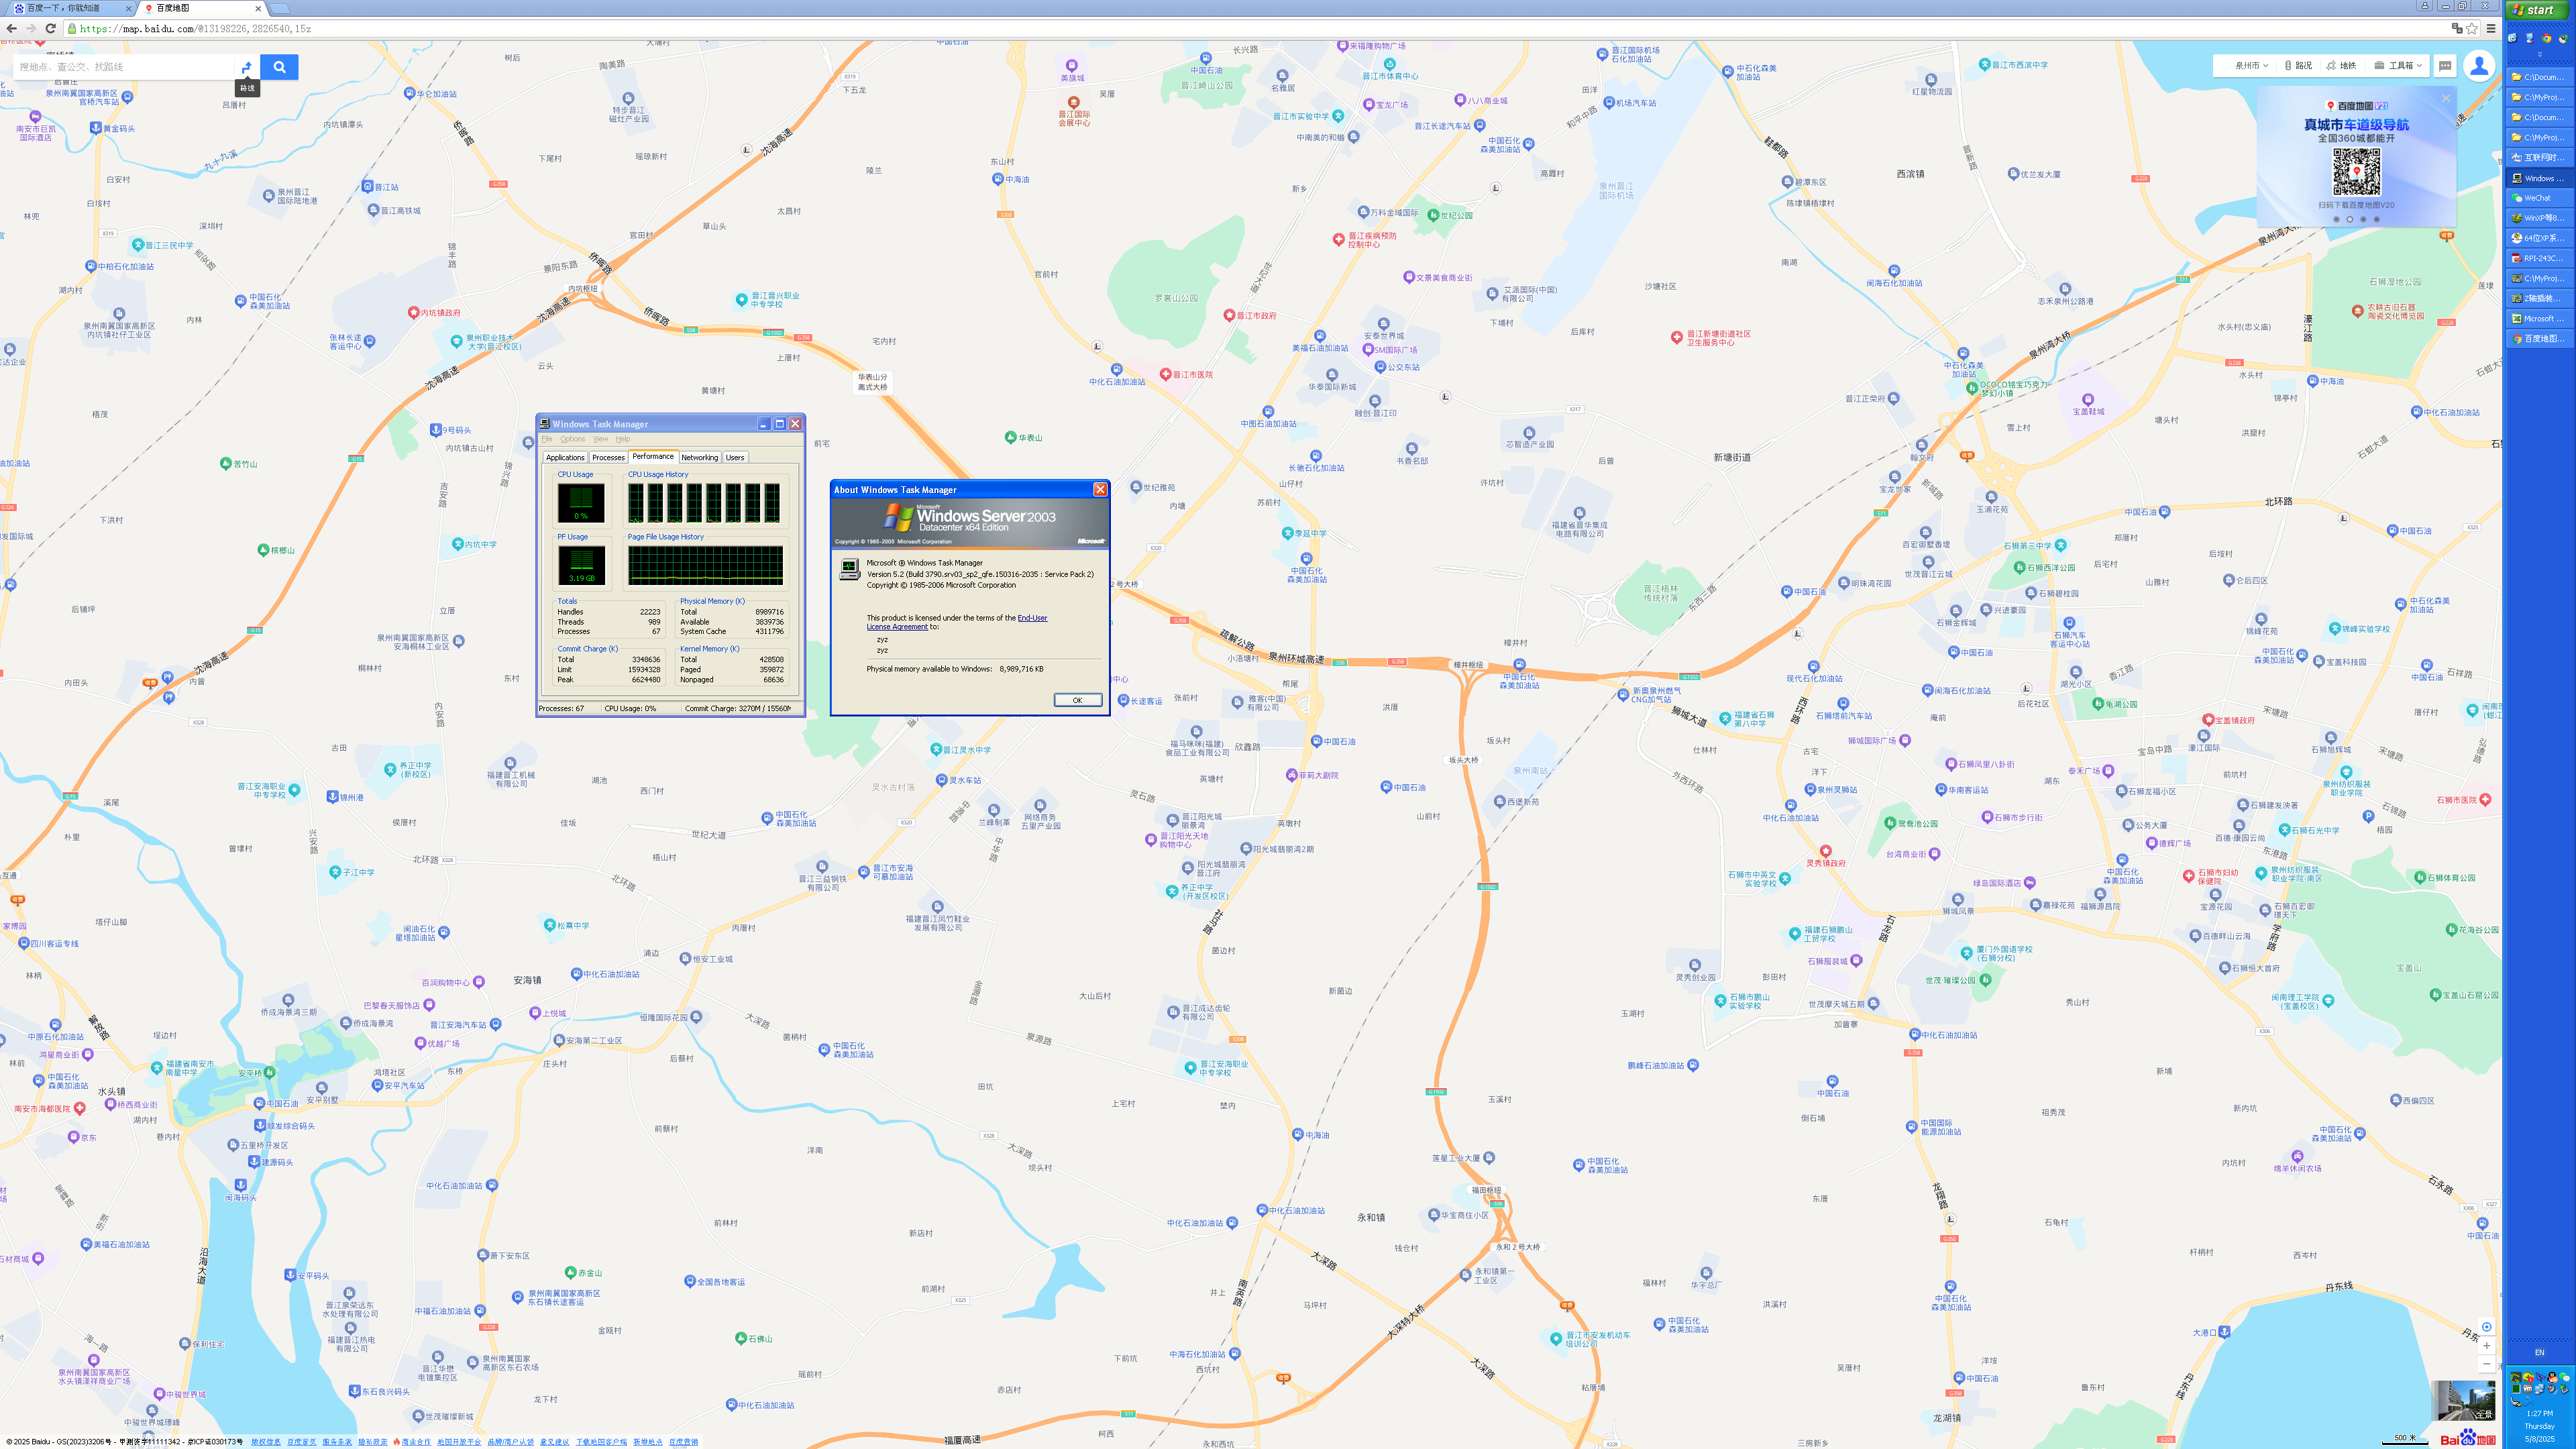Zoom in the map with plus
The image size is (2576, 1449).
2486,1345
